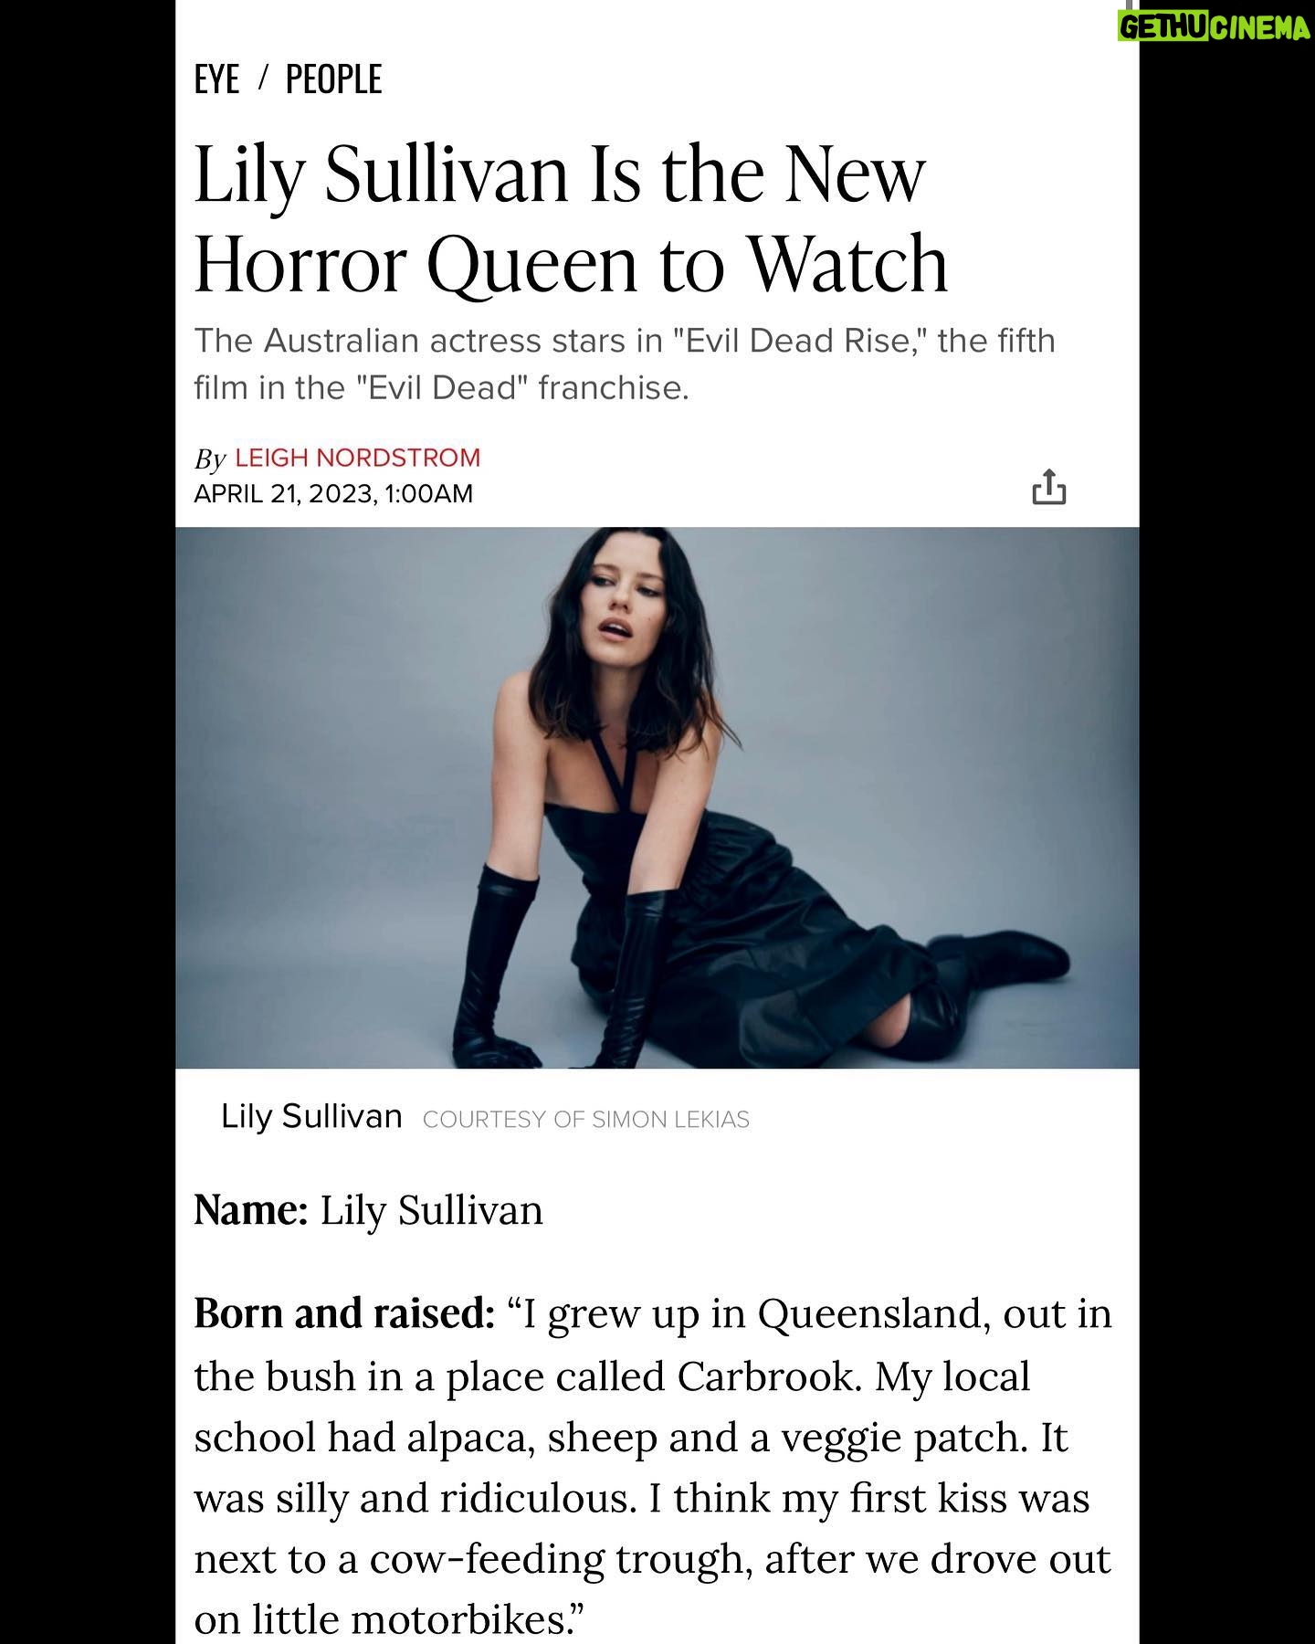
Task: Click the slash separator between EYE and PEOPLE
Action: 263,79
